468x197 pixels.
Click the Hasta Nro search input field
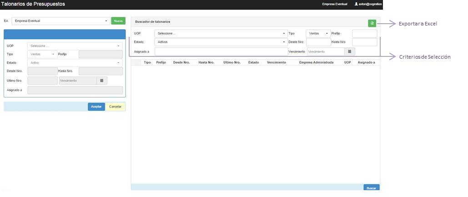pos(364,42)
